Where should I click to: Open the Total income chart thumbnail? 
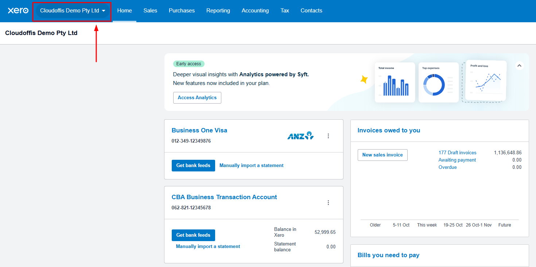[x=395, y=82]
